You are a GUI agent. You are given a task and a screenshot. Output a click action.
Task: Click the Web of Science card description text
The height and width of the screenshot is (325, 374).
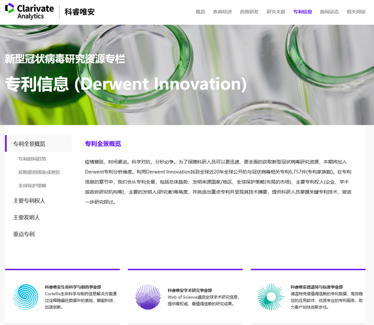coord(204,300)
